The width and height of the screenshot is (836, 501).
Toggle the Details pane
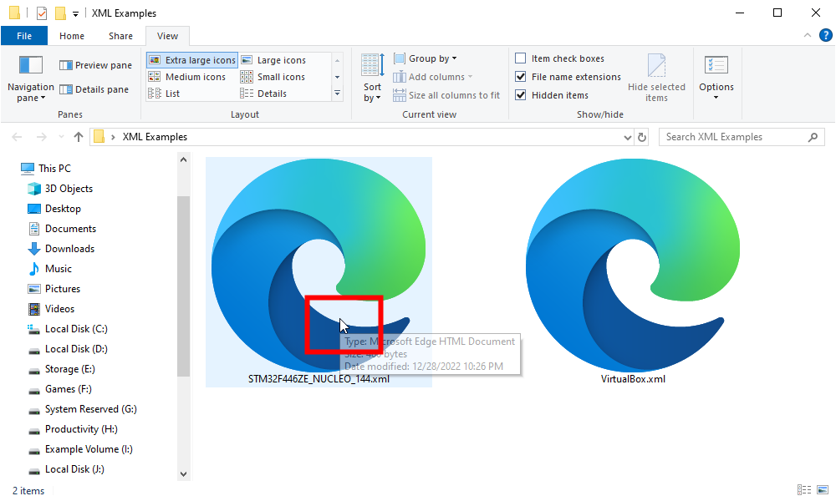(94, 89)
